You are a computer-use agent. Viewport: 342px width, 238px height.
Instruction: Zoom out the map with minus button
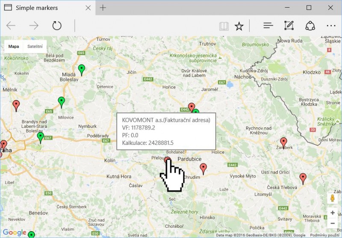click(333, 223)
